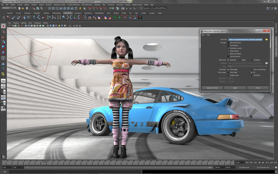Click the Lasso select tool
Screen dimensions: 278x174
tap(3, 32)
